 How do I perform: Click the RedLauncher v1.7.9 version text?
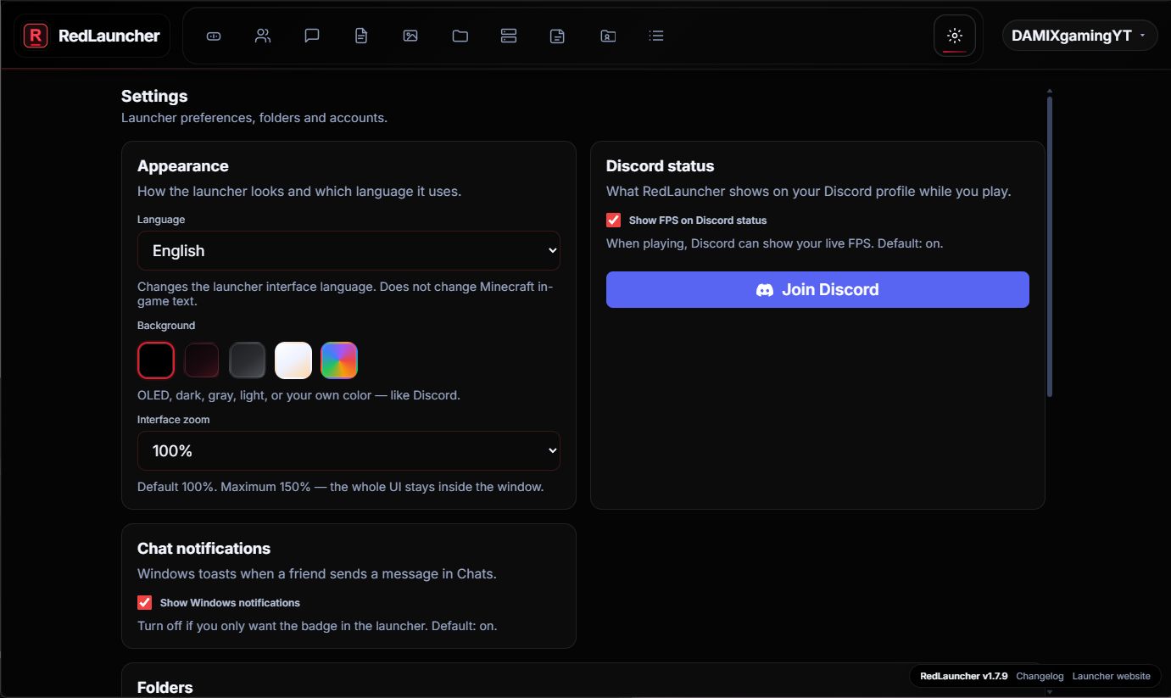tap(964, 676)
